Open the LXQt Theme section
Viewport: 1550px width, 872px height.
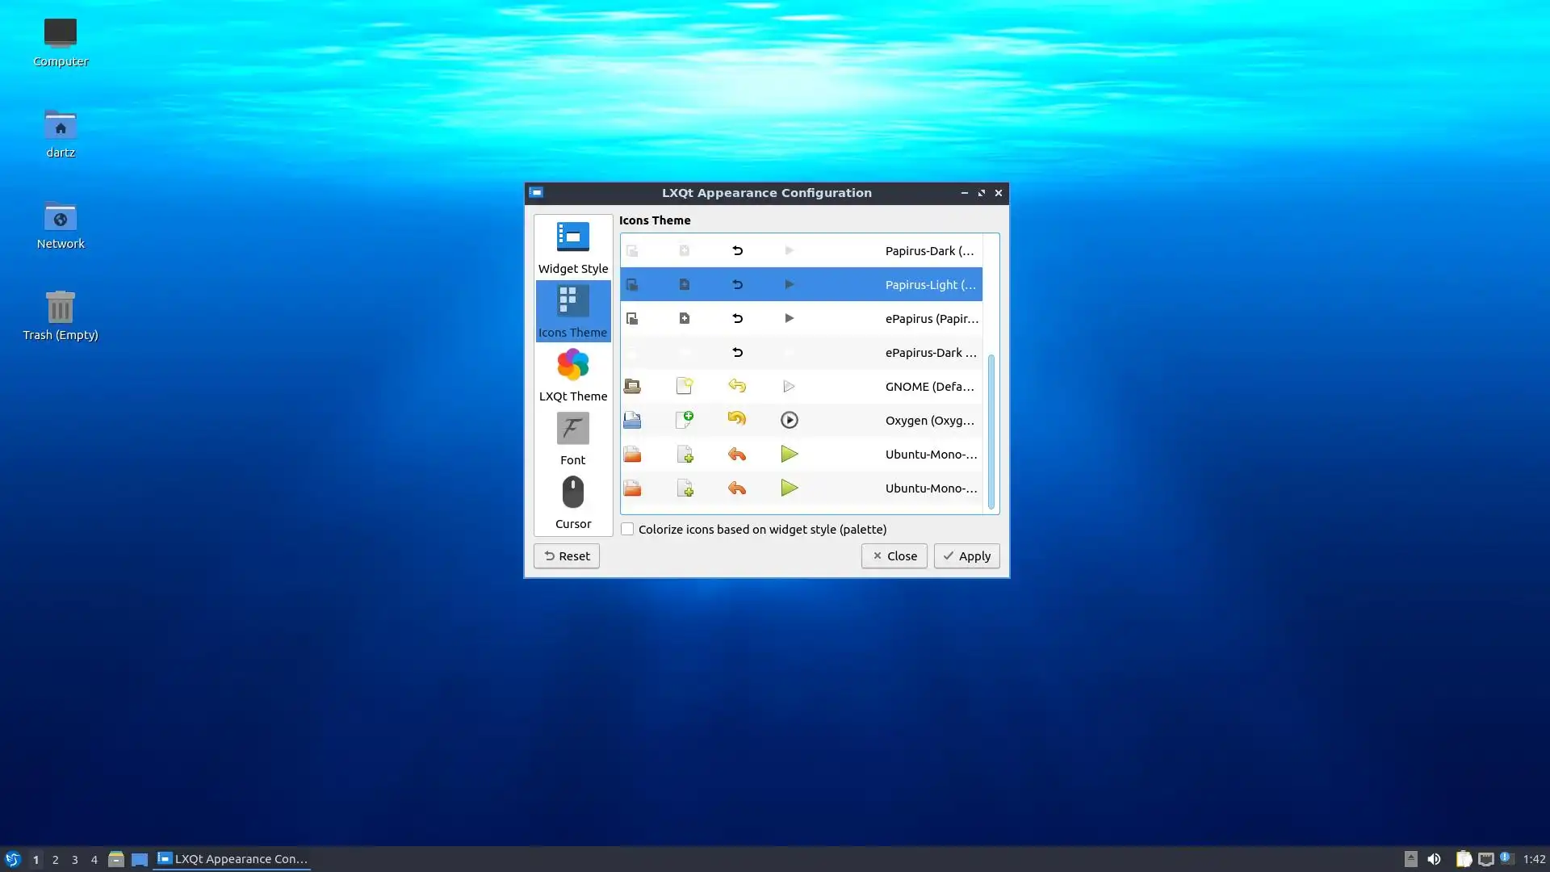[572, 375]
